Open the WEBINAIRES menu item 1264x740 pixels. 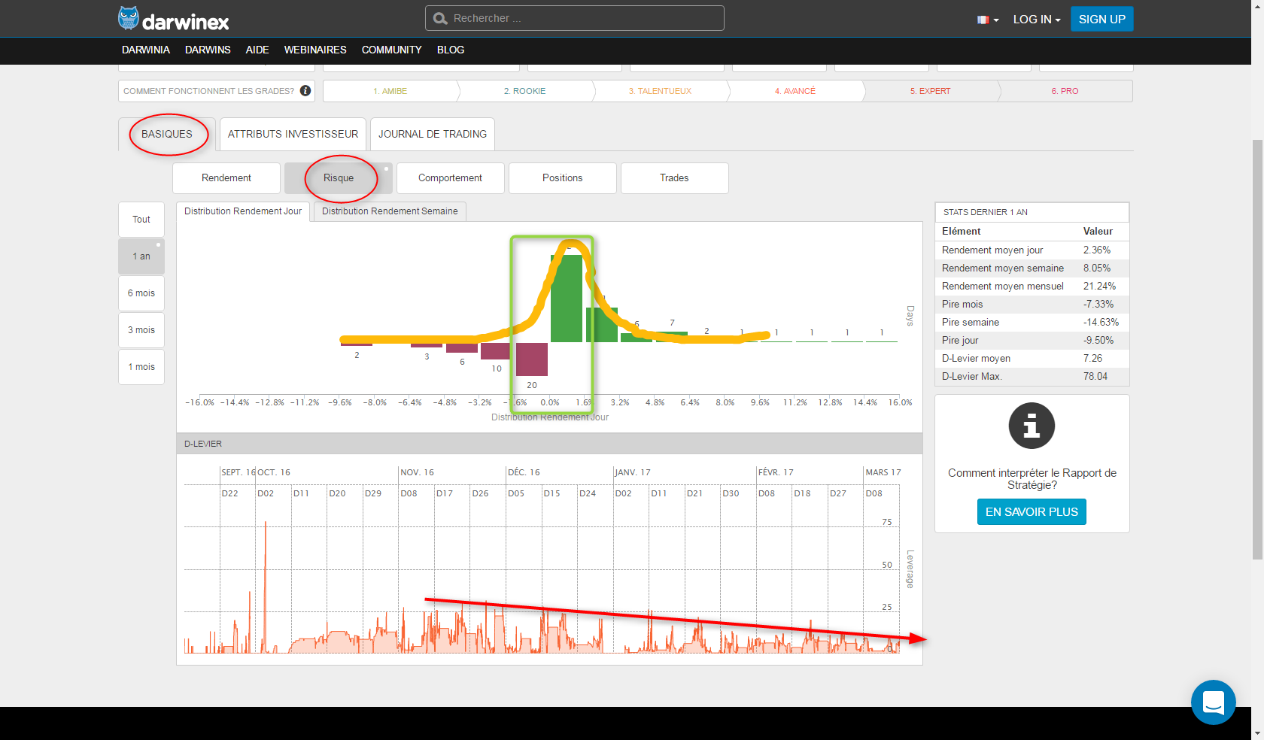(x=314, y=50)
